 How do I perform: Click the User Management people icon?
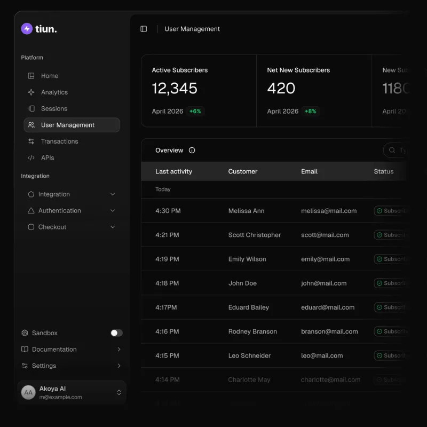(31, 125)
